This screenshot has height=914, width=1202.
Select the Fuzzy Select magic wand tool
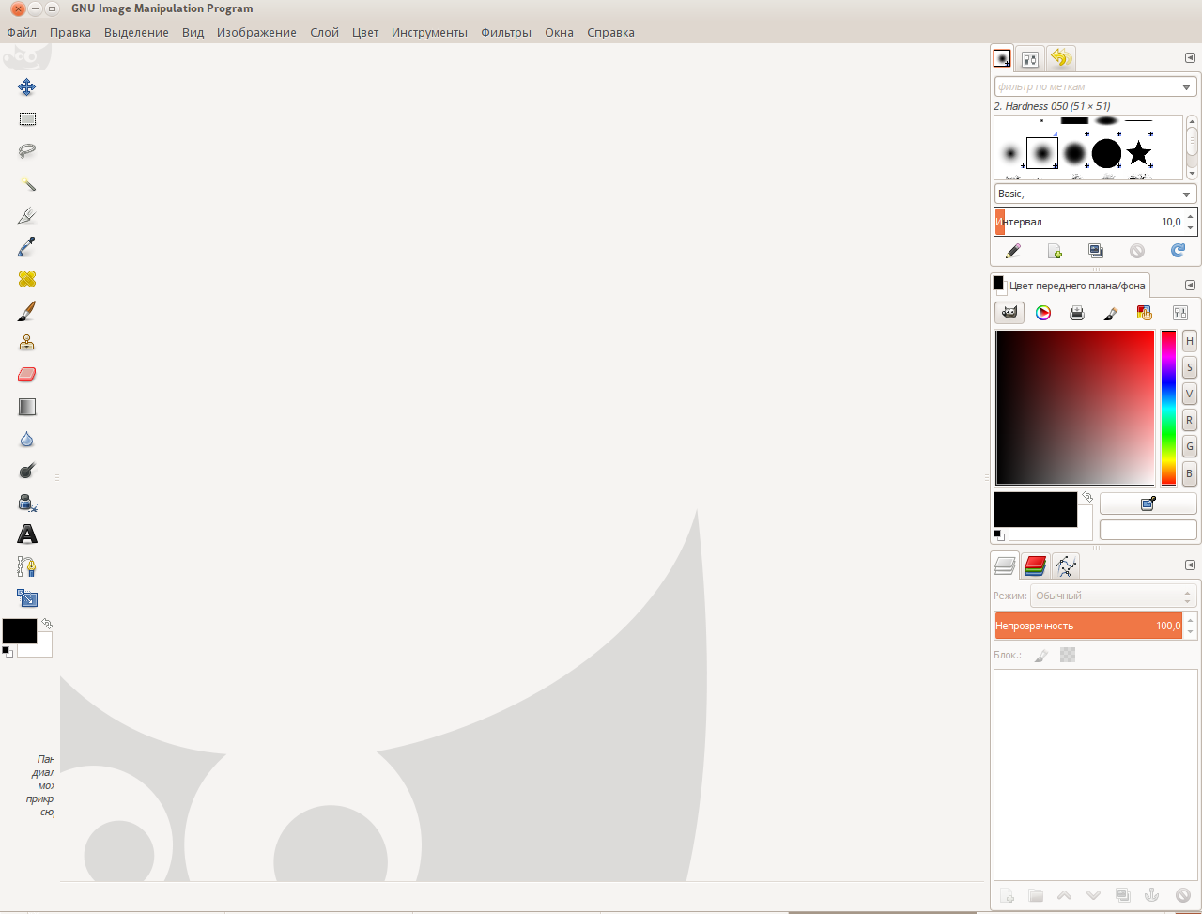[27, 183]
